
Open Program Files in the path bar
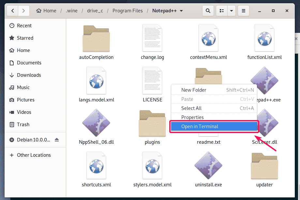(x=127, y=11)
